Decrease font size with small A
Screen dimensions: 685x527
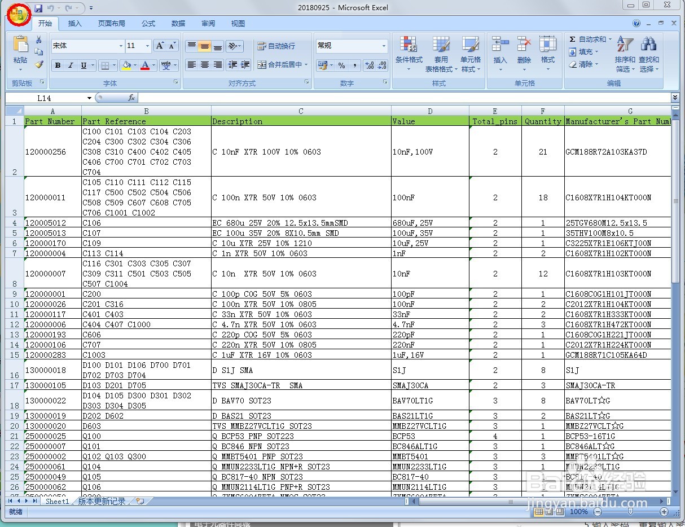tap(172, 46)
